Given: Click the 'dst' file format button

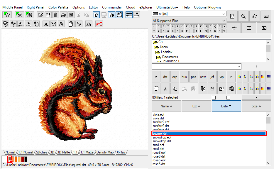Looking at the screenshot, I should [x=165, y=77].
